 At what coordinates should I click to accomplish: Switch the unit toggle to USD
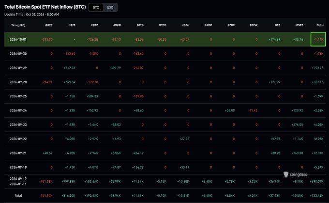(110, 7)
